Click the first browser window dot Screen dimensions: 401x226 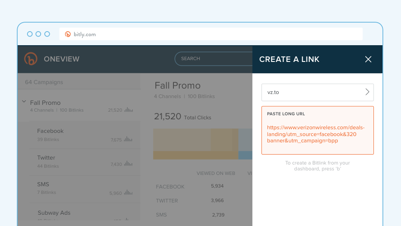click(x=30, y=34)
